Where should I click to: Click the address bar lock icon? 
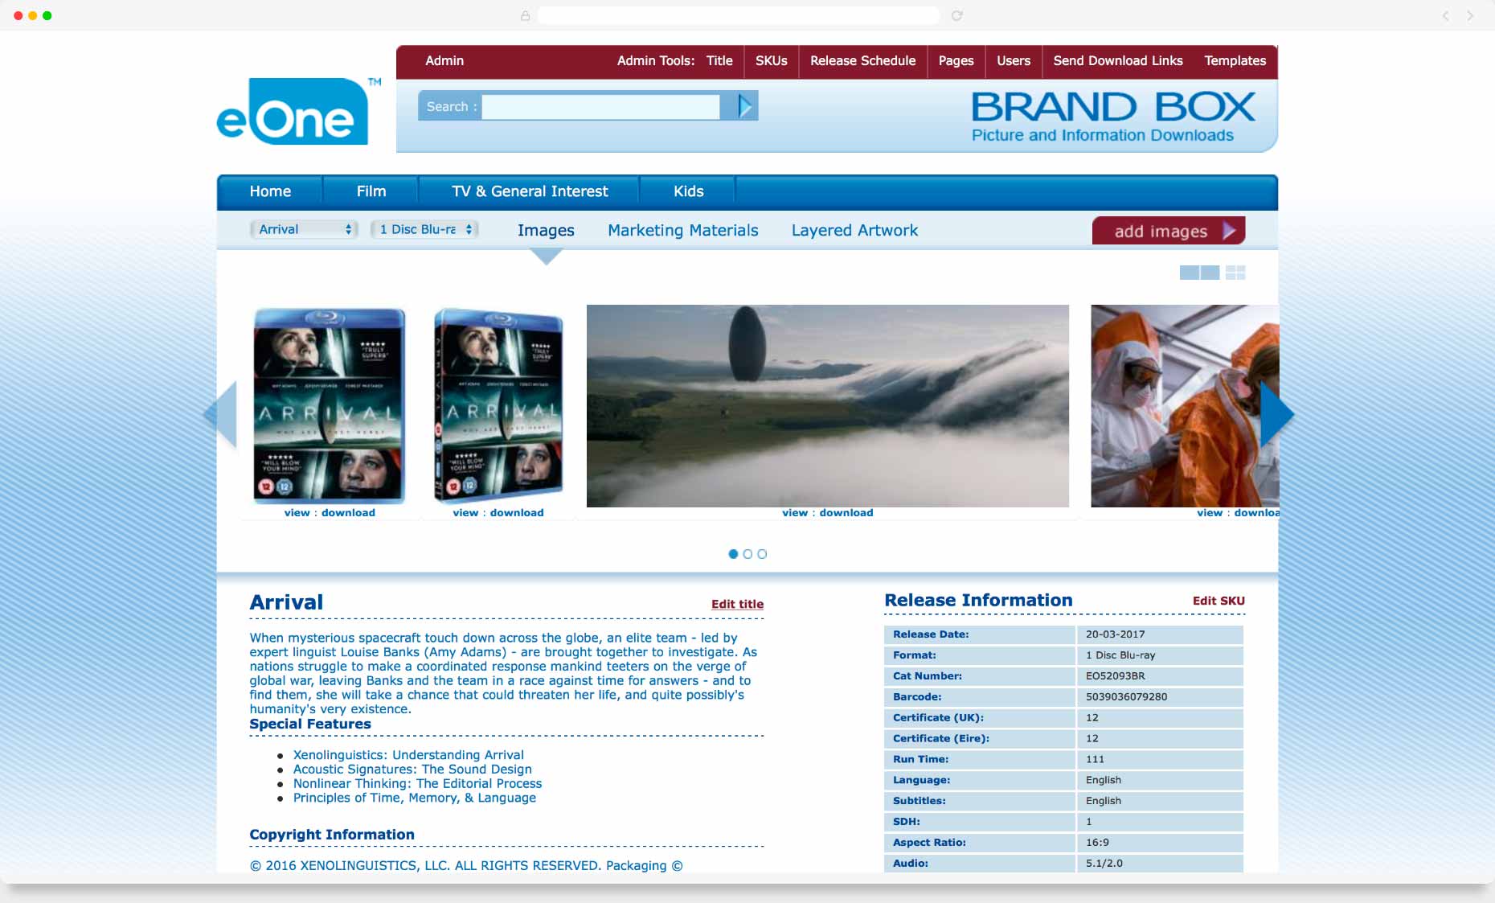[525, 15]
